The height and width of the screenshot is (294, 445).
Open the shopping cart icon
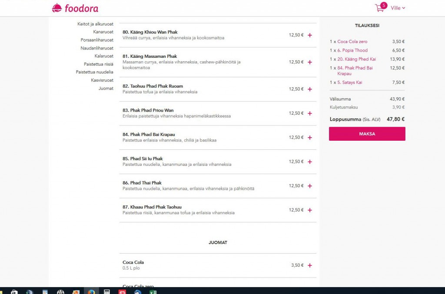pos(379,8)
